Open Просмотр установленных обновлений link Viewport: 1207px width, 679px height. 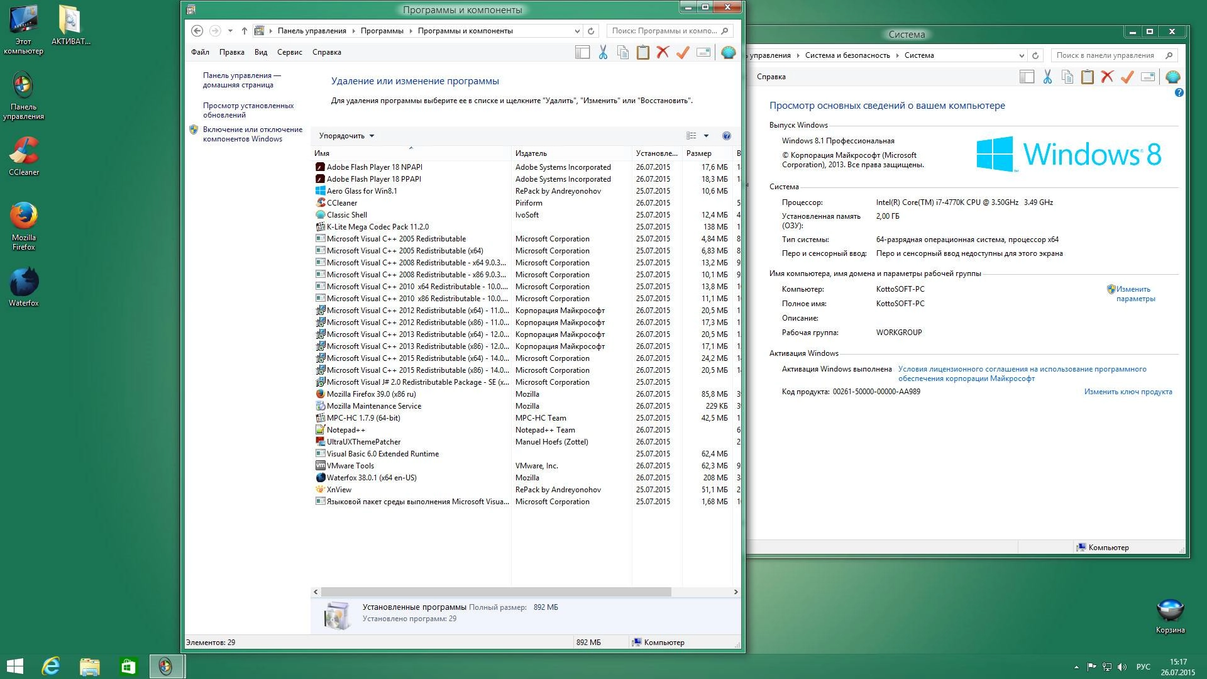[x=248, y=110]
